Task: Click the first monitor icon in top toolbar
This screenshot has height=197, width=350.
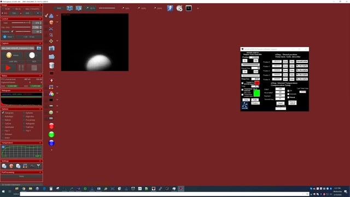Action: pyautogui.click(x=69, y=8)
